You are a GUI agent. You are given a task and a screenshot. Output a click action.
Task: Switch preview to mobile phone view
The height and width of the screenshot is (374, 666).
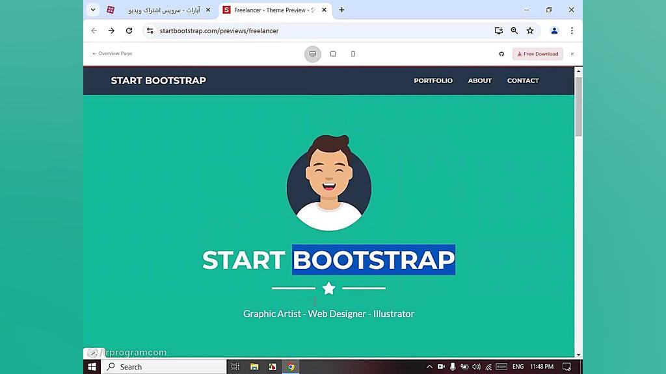[x=353, y=54]
